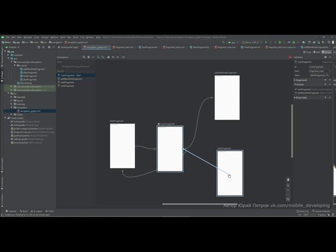Select 'mainFragment - Start' in destinations list

coord(76,76)
